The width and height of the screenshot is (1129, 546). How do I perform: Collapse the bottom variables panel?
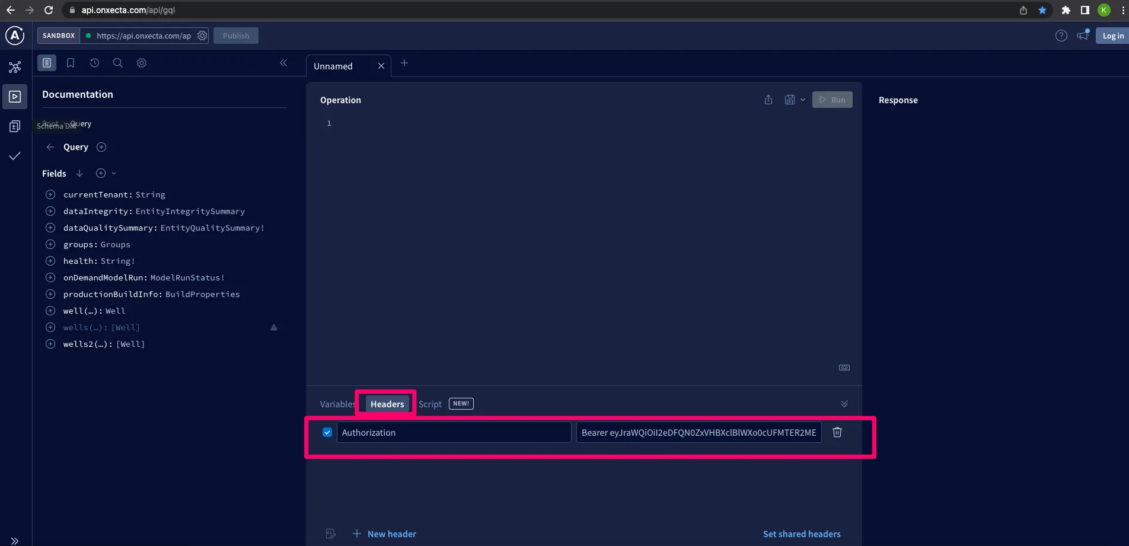[x=844, y=404]
